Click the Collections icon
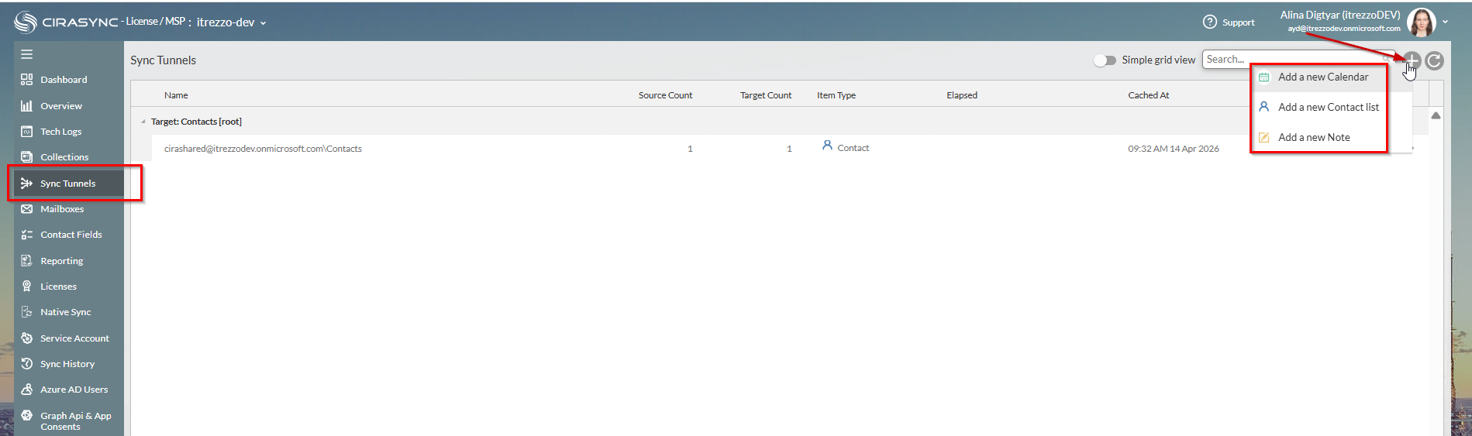The image size is (1472, 436). pos(26,156)
